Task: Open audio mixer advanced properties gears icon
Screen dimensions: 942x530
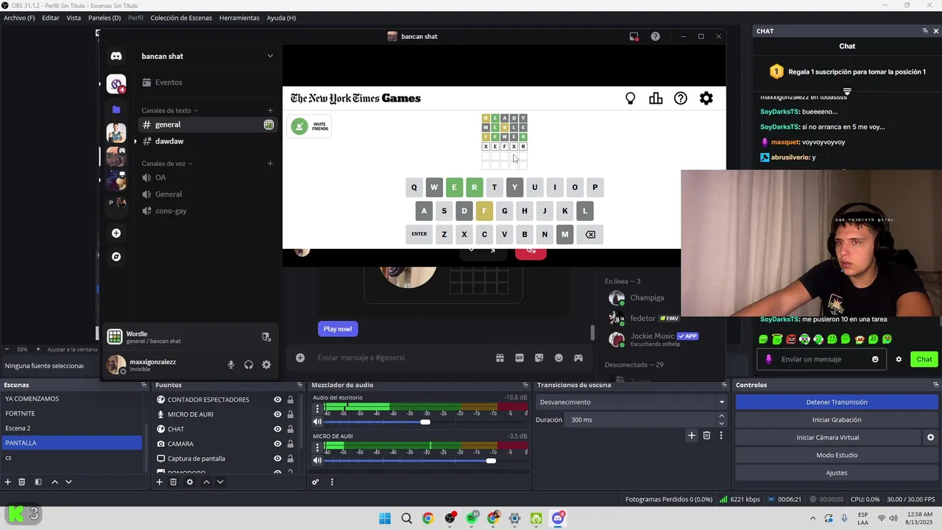Action: [x=316, y=482]
